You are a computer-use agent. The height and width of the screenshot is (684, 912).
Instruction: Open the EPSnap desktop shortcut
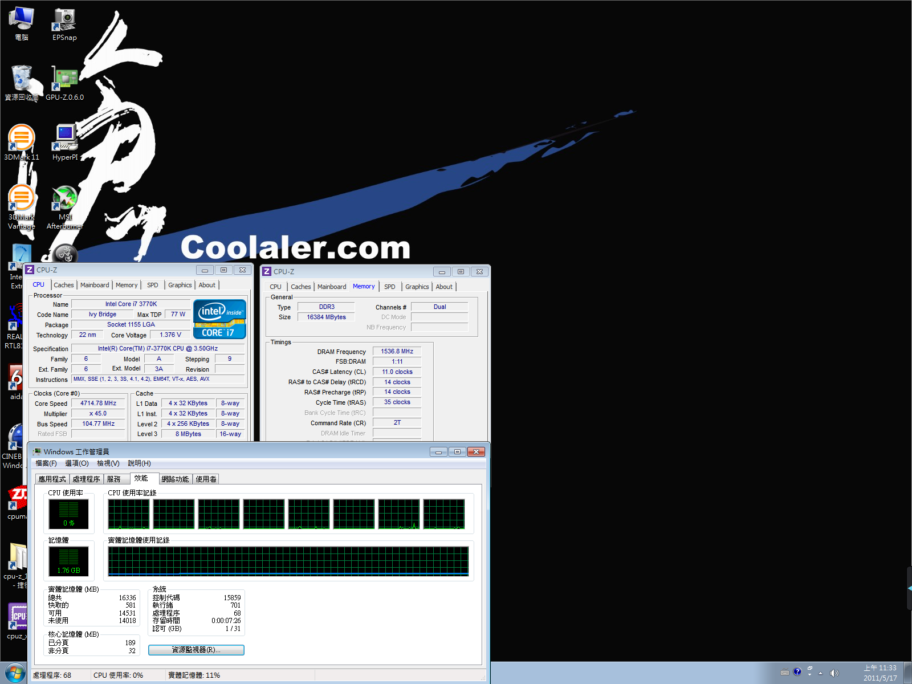click(64, 25)
